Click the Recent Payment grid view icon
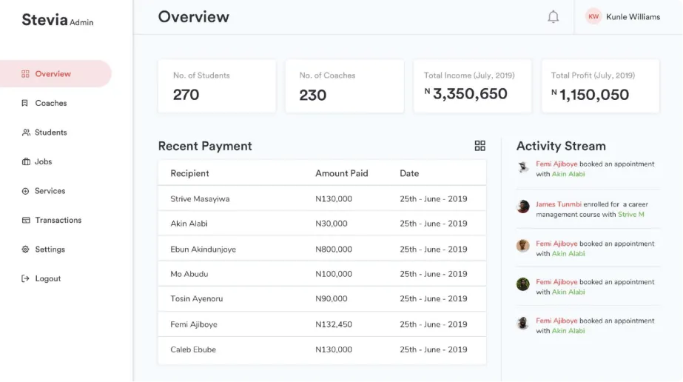This screenshot has height=382, width=683. pos(480,146)
